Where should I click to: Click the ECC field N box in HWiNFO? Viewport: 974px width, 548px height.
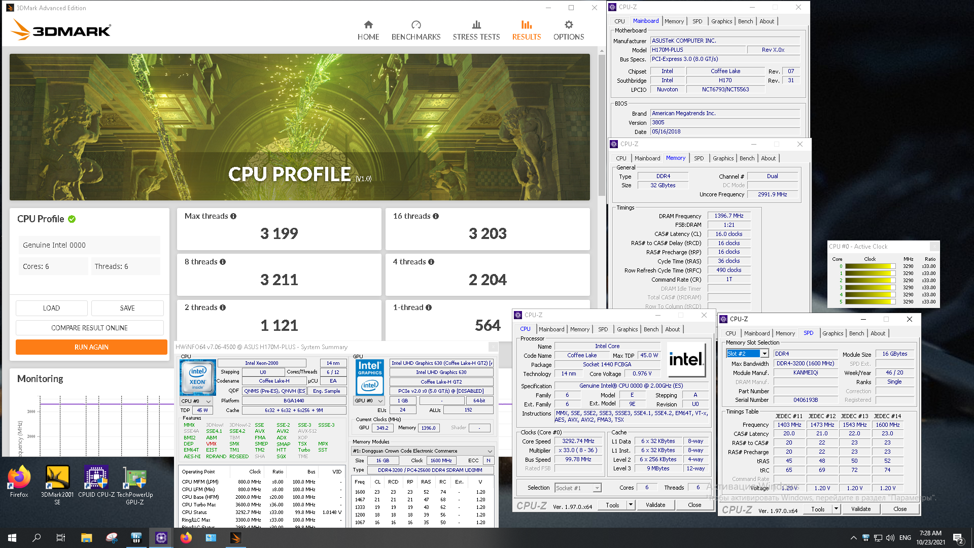pos(488,461)
